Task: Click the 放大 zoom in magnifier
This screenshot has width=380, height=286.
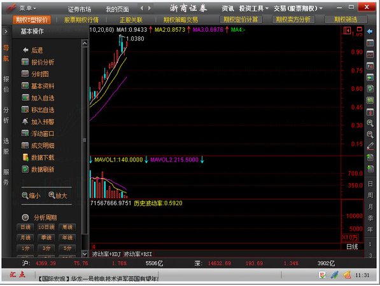Action: [x=52, y=195]
